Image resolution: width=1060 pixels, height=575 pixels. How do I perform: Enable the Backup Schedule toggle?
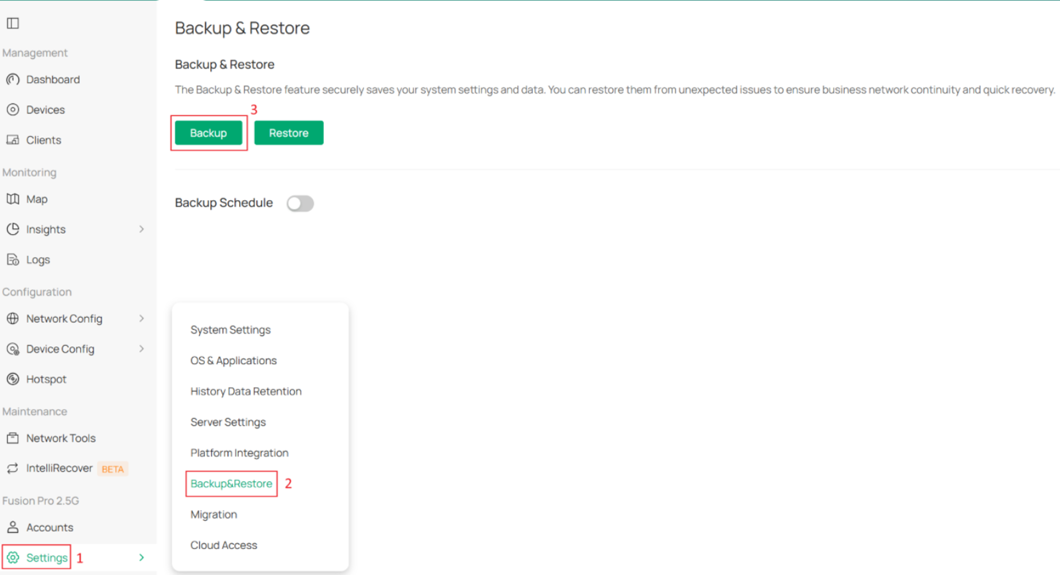300,203
